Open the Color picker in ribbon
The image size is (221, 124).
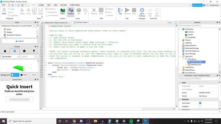[x=101, y=11]
